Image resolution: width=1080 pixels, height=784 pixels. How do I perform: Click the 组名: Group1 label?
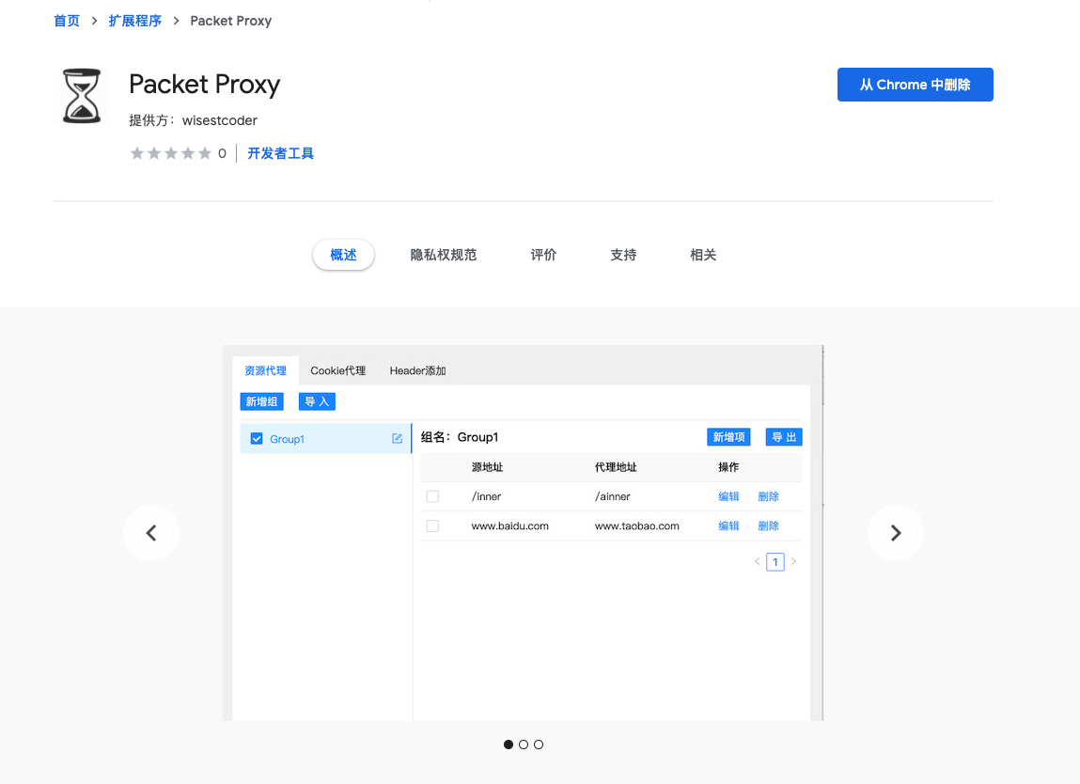pos(460,437)
